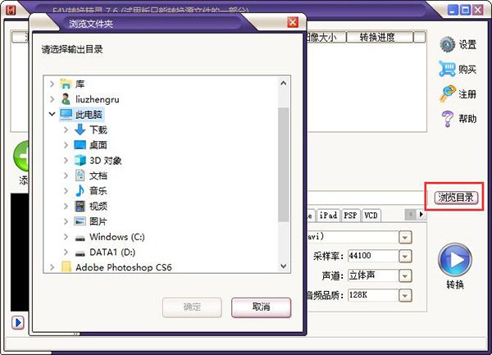
Task: Expand the 音乐 folder node
Action: click(x=66, y=190)
